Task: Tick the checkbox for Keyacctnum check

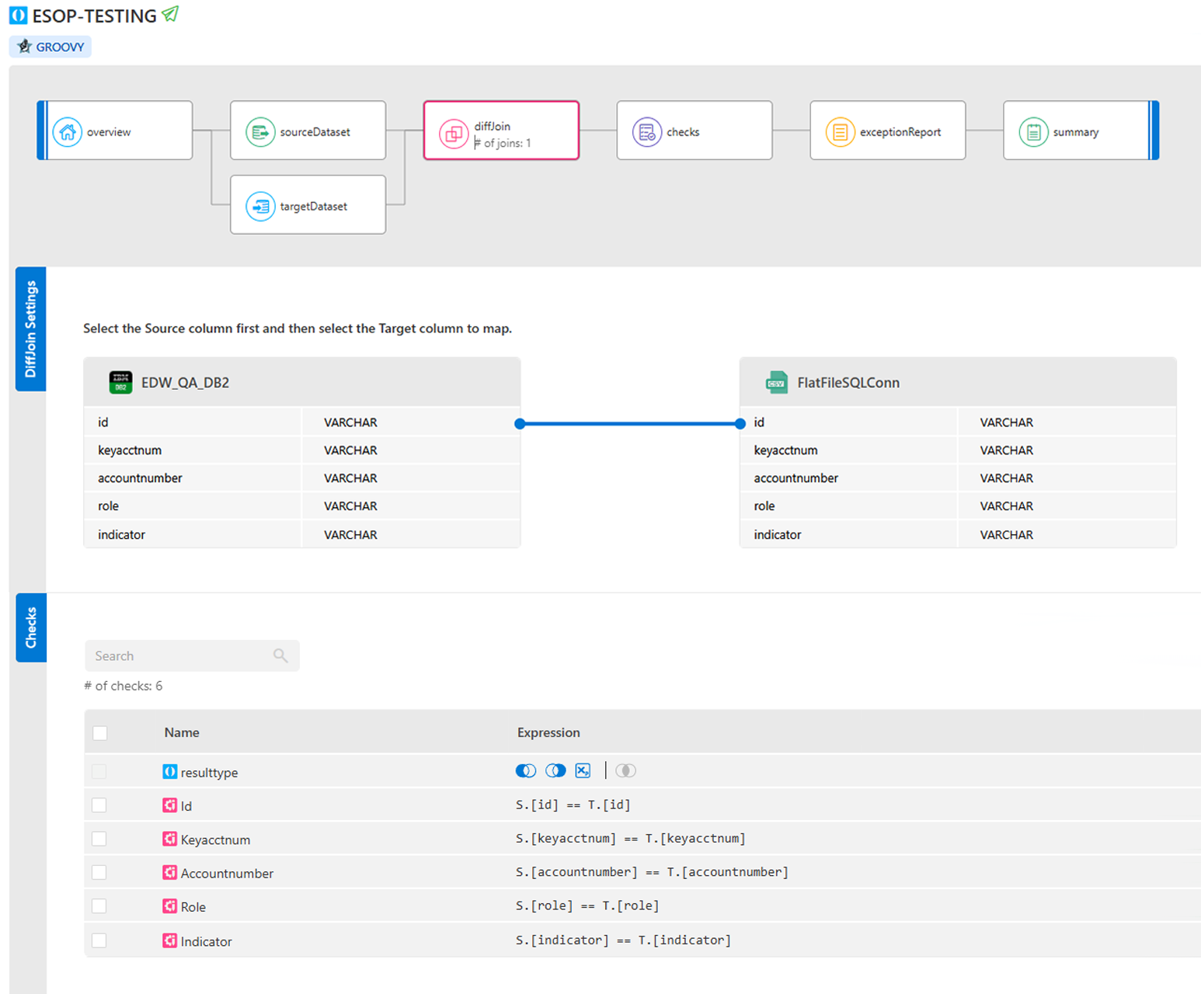Action: click(99, 839)
